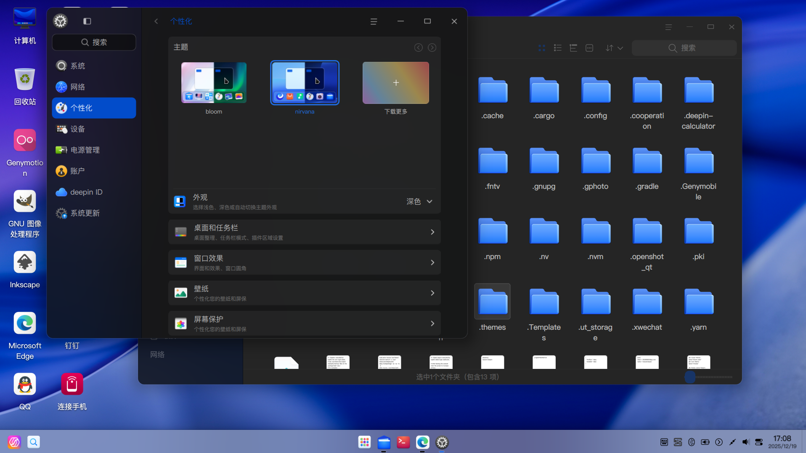The height and width of the screenshot is (453, 806).
Task: Show previous themes with the left arrow
Action: pyautogui.click(x=418, y=48)
